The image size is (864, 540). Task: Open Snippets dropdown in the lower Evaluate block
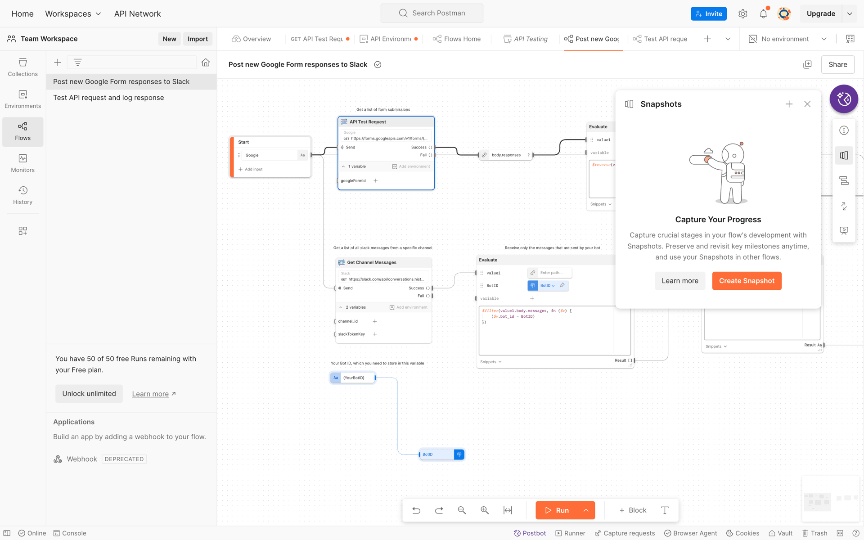point(490,362)
